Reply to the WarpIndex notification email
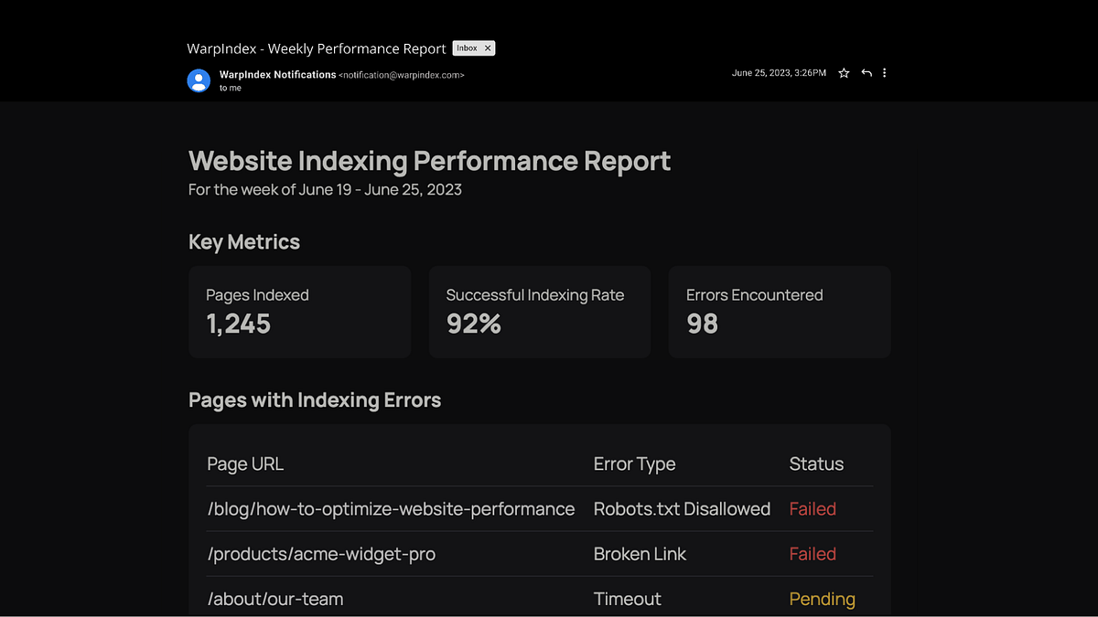 866,73
